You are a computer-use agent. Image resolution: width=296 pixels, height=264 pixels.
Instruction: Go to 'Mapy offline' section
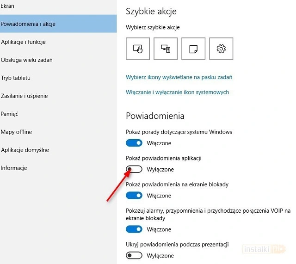click(17, 132)
